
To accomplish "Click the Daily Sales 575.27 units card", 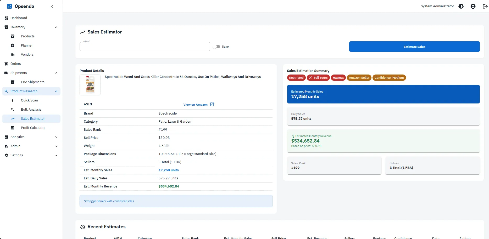I will pyautogui.click(x=383, y=116).
